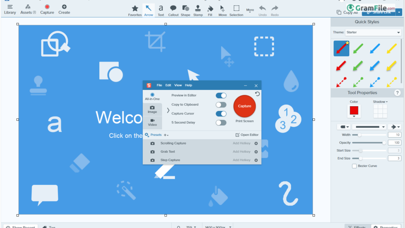This screenshot has width=405, height=228.
Task: Select the Shape tool
Action: [x=185, y=10]
